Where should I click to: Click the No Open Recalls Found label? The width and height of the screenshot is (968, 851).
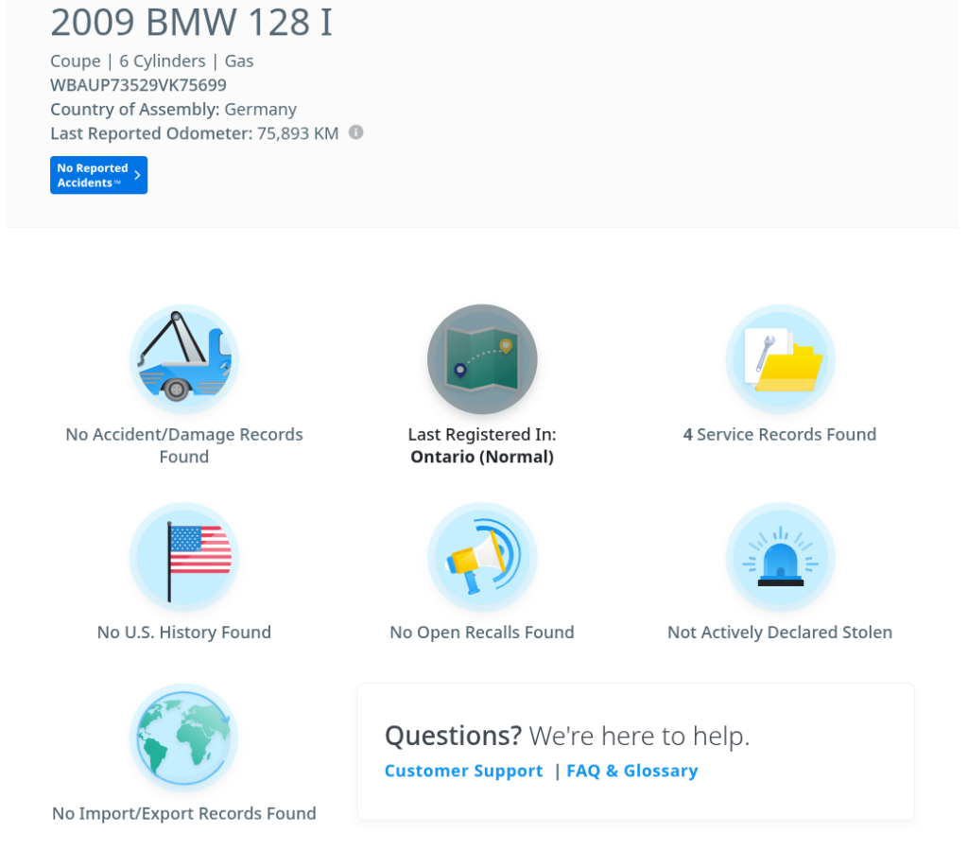coord(482,633)
